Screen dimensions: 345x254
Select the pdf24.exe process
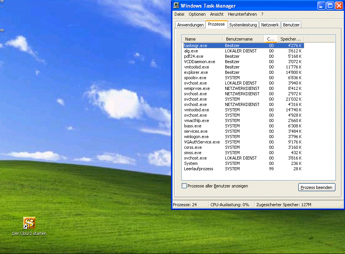pyautogui.click(x=244, y=56)
